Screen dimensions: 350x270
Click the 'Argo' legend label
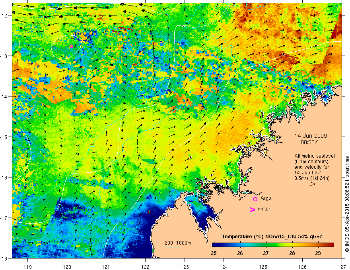coord(266,198)
